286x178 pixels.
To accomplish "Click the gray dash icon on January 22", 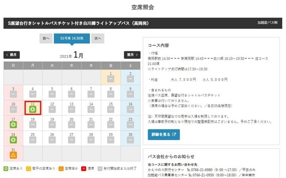I will point(111,125).
